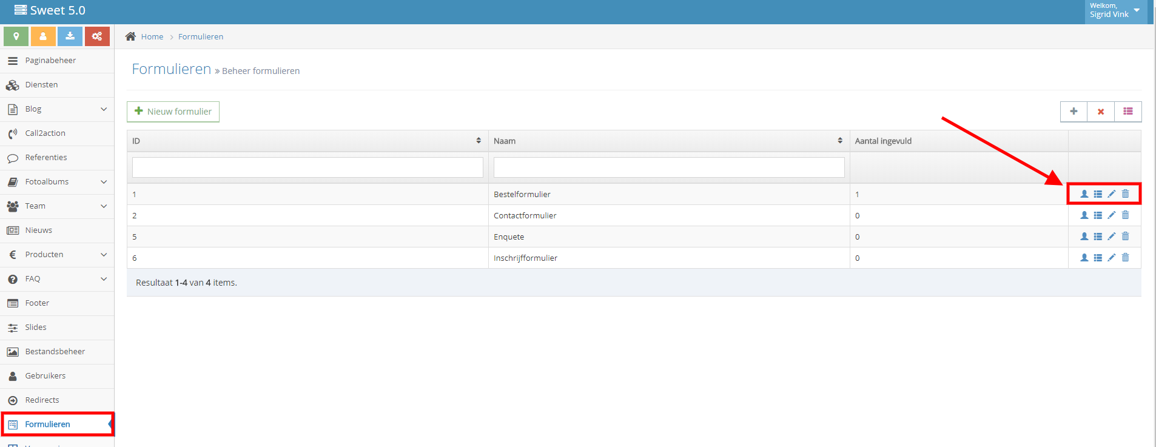Open Paginabeheer in the sidebar
The image size is (1156, 447).
57,61
